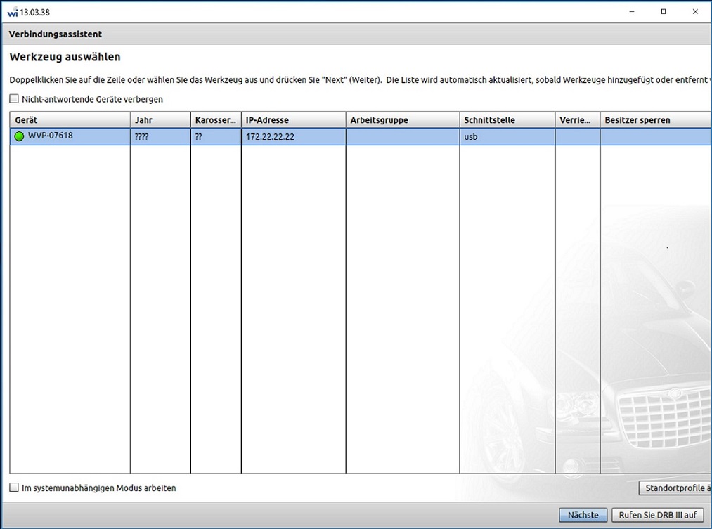This screenshot has width=712, height=529.
Task: Click the 'Besitzer sperren' column header
Action: (x=655, y=120)
